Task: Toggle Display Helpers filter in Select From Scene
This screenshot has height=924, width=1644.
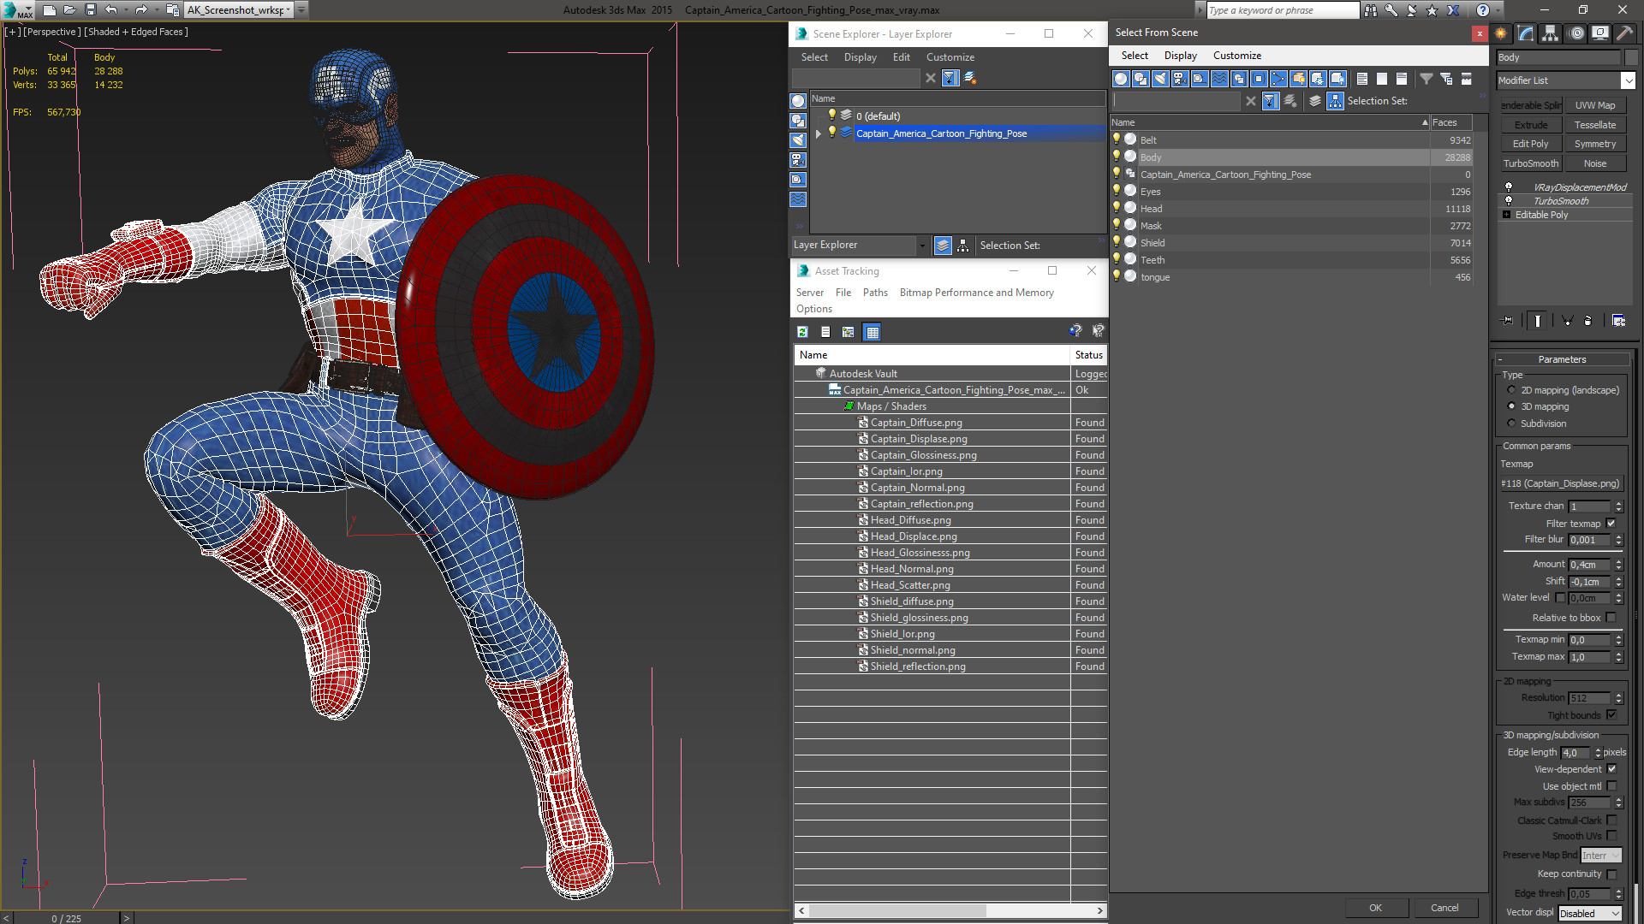Action: 1200,79
